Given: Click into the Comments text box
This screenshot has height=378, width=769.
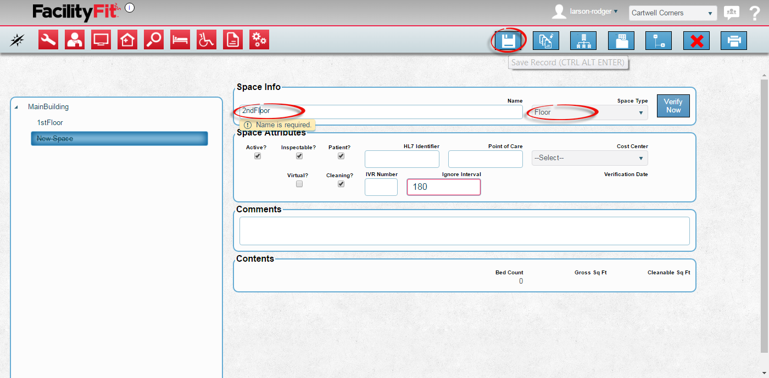Looking at the screenshot, I should pyautogui.click(x=464, y=231).
